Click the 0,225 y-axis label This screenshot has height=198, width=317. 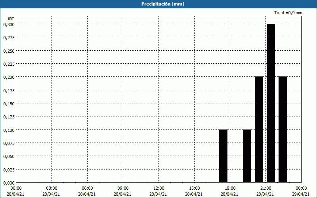click(9, 64)
